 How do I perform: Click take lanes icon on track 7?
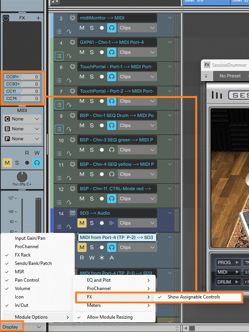pos(59,105)
